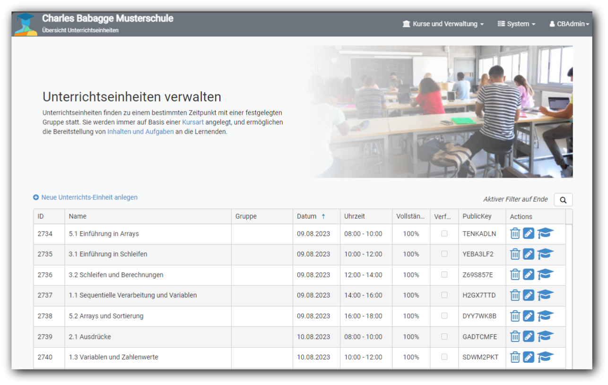Open graduation cap icon for 2.1 Ausdrücke
Screen dimensions: 608x385
545,336
